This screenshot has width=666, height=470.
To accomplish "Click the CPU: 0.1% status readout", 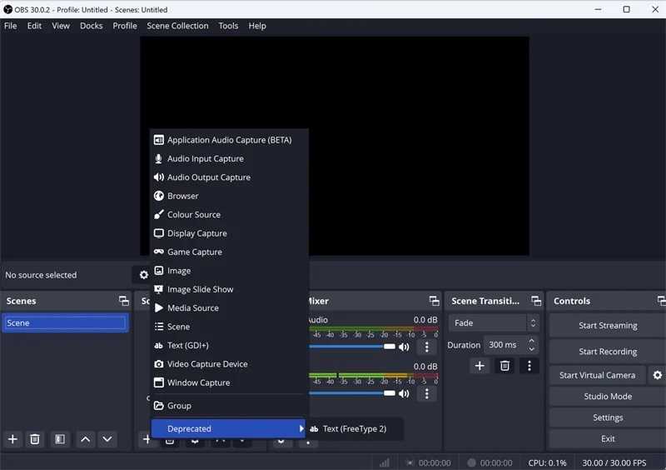I will [x=547, y=462].
